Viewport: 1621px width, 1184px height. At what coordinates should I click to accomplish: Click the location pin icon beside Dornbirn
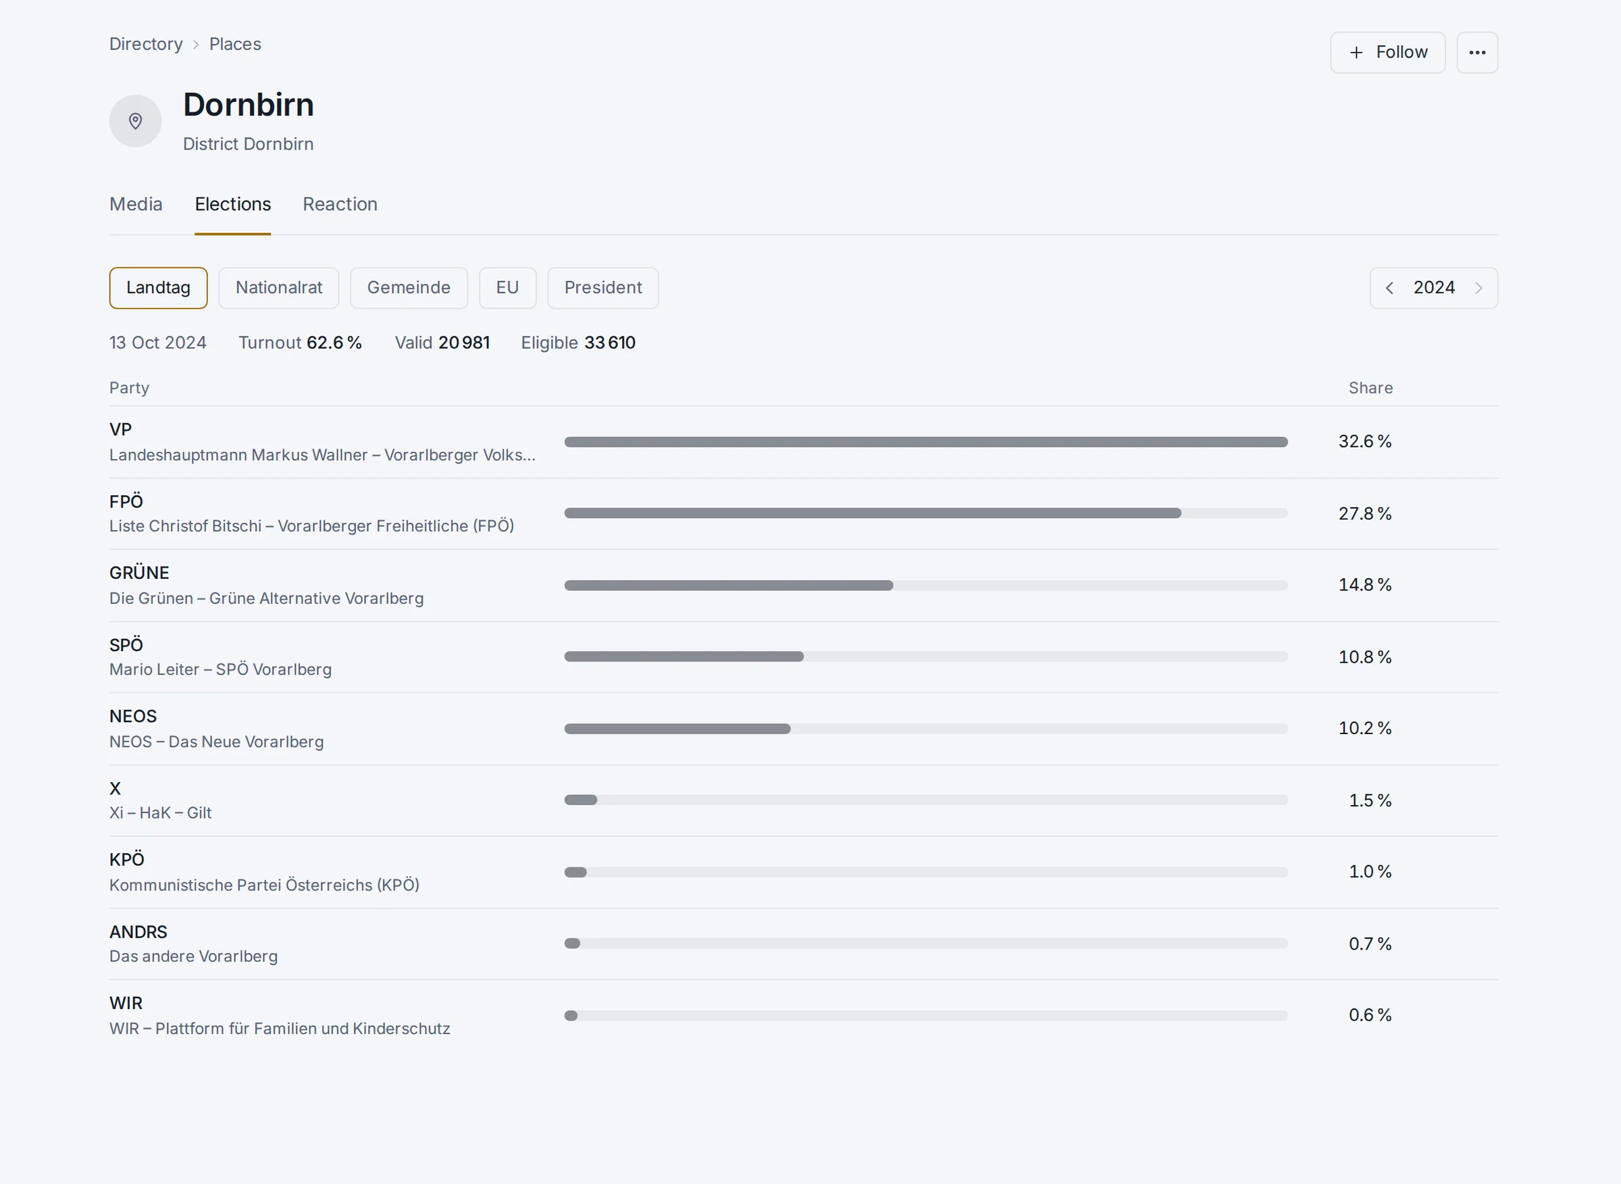(134, 121)
